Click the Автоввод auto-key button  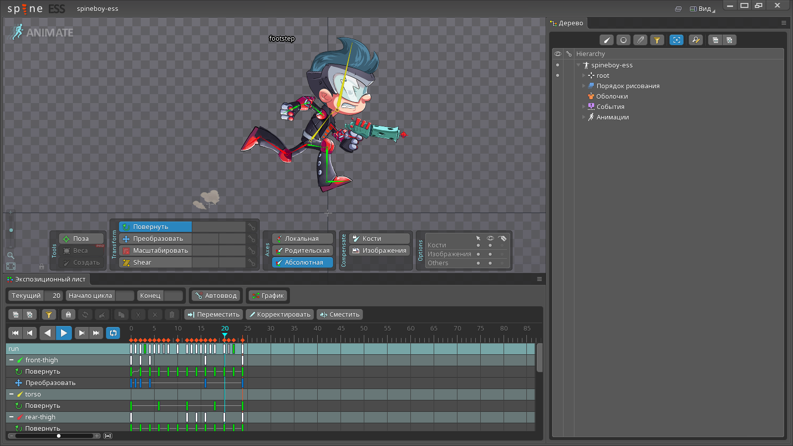click(x=216, y=296)
